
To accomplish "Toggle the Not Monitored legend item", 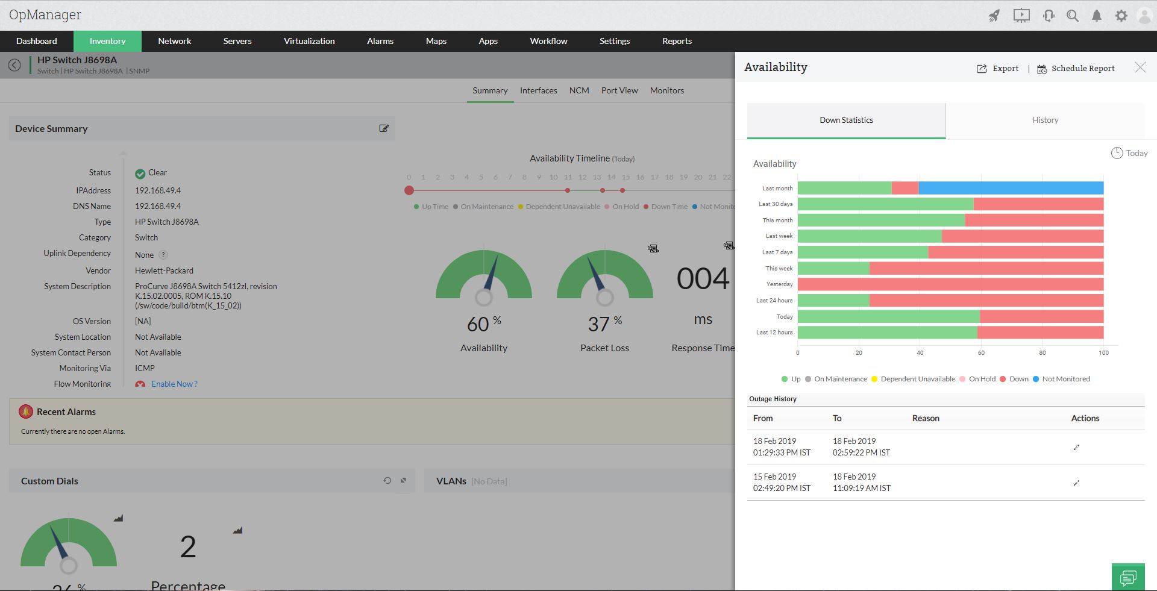I will click(1061, 379).
